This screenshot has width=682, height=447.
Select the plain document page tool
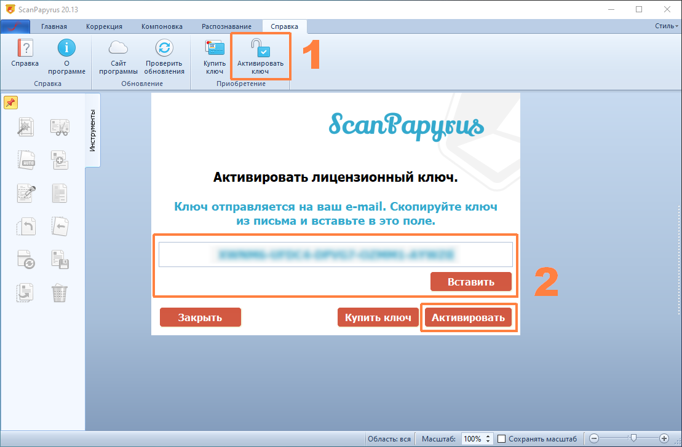(x=60, y=193)
